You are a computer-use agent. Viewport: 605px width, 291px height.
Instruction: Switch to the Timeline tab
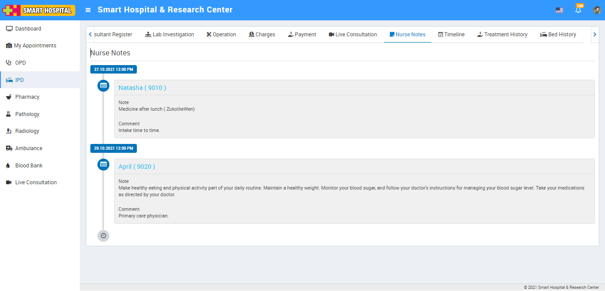point(451,35)
